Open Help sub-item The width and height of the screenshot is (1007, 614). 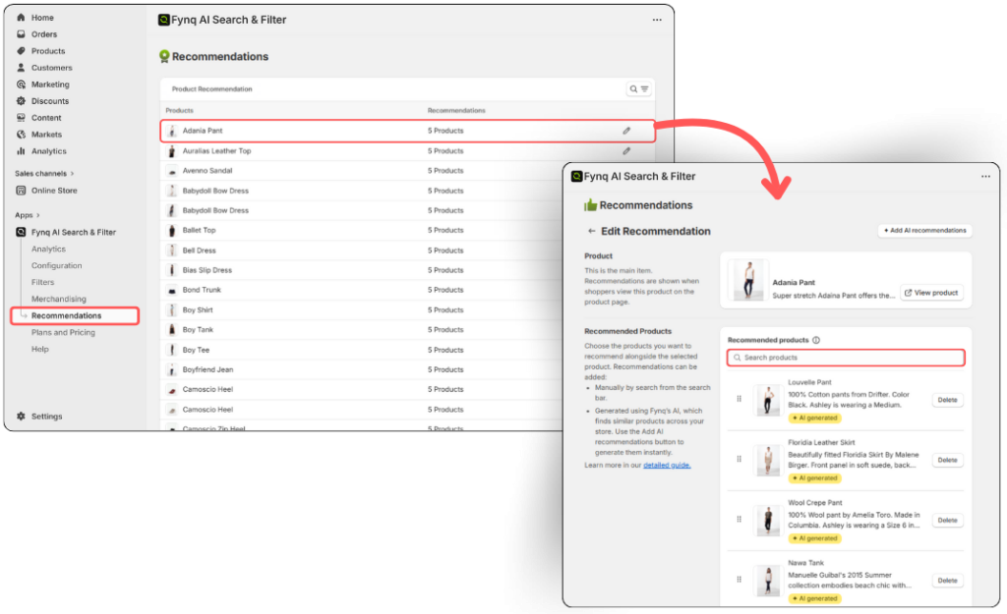(x=39, y=349)
